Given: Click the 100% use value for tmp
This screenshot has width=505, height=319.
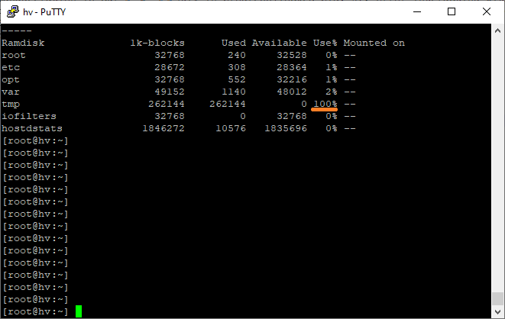Looking at the screenshot, I should [x=325, y=104].
